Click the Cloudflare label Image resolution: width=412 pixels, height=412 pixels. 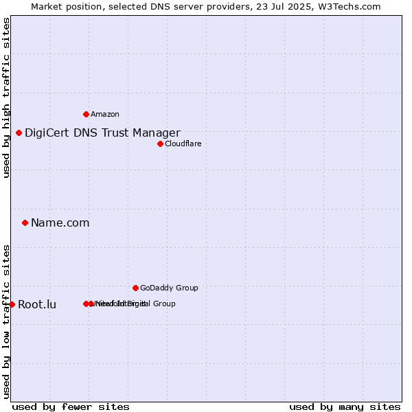(183, 144)
